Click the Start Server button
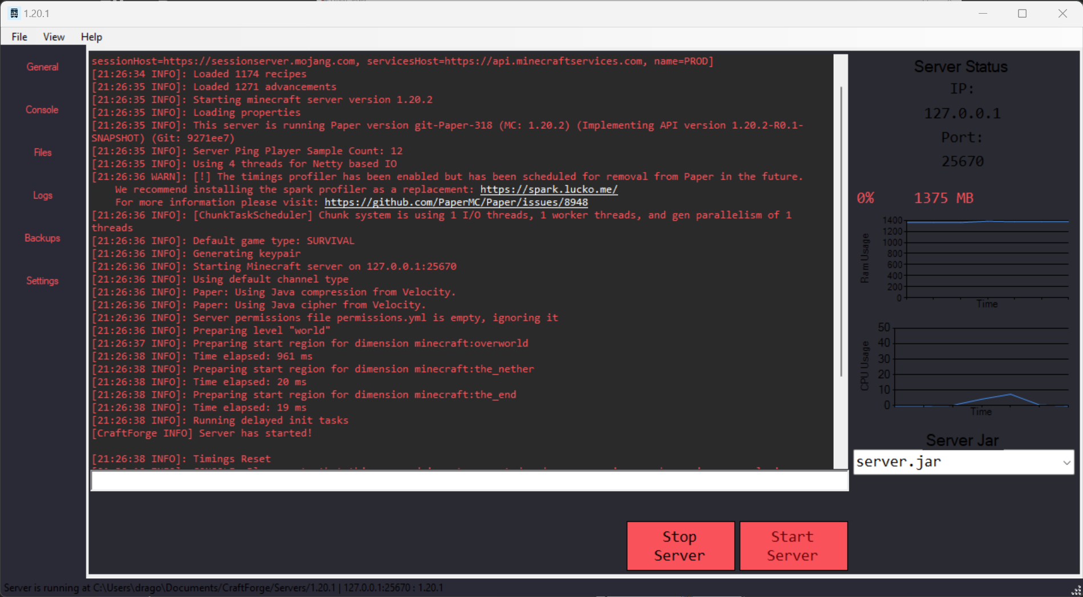This screenshot has width=1083, height=597. [793, 546]
